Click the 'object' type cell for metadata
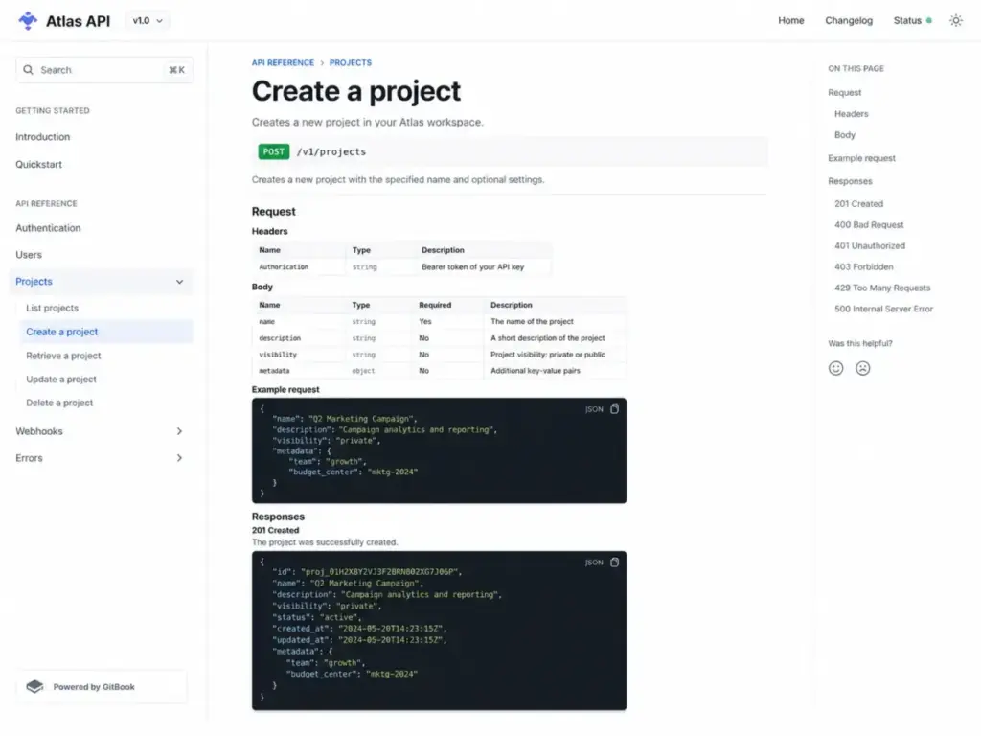 pyautogui.click(x=363, y=371)
